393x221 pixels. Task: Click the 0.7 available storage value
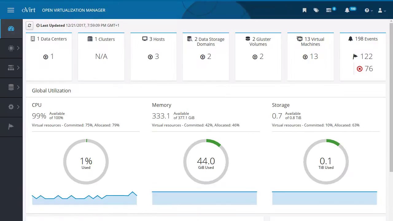[277, 116]
